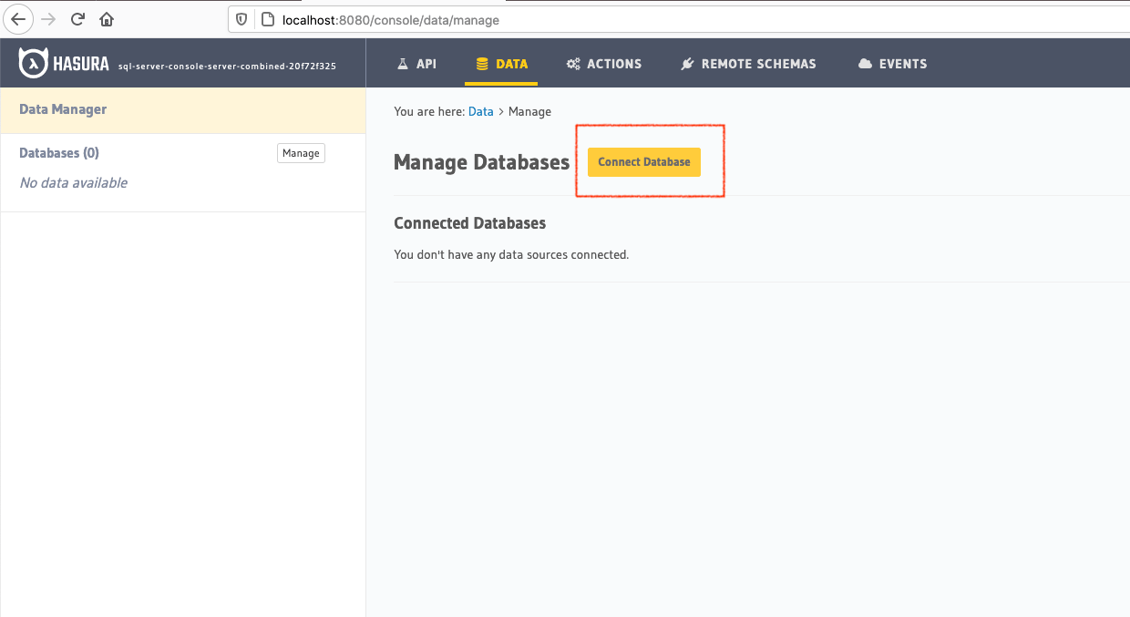Click the plug icon for Remote Schemas
1130x617 pixels.
pos(687,64)
